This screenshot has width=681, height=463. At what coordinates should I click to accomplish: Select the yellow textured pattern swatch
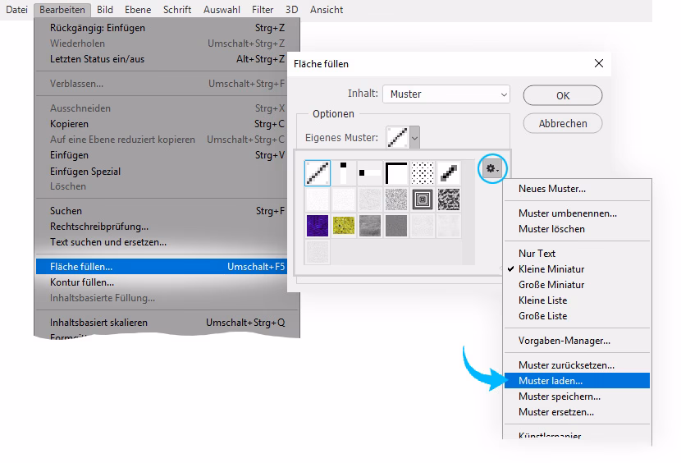(344, 225)
